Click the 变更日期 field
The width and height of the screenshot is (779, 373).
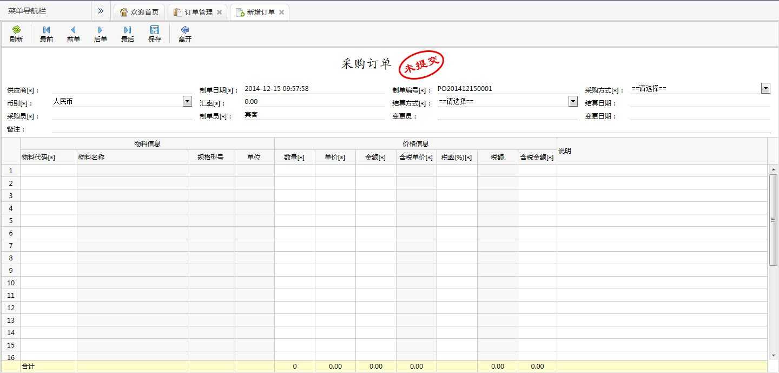click(700, 115)
